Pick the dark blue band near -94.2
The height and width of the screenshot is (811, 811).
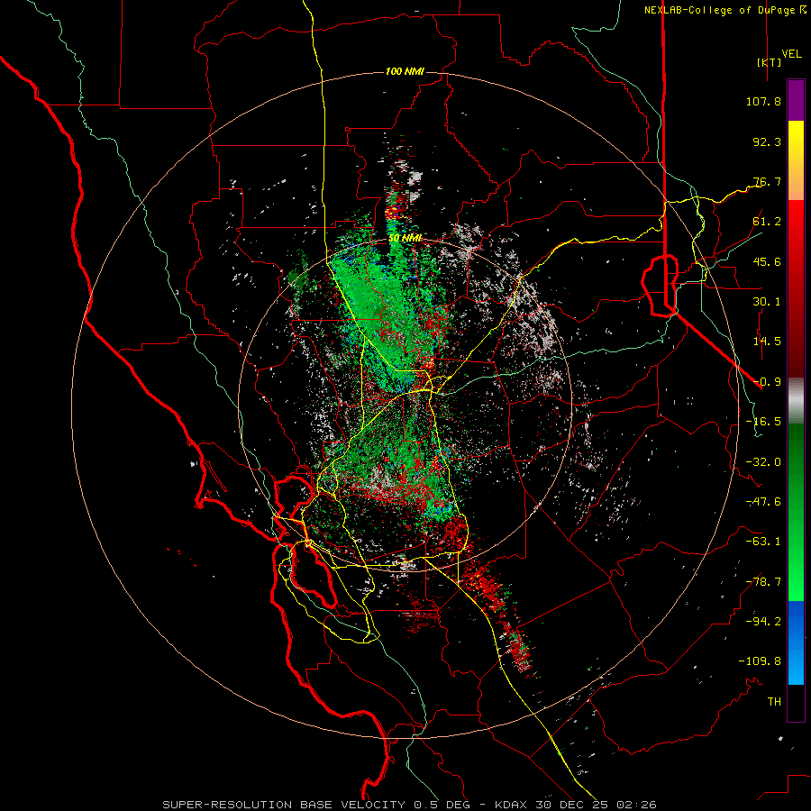pos(796,621)
